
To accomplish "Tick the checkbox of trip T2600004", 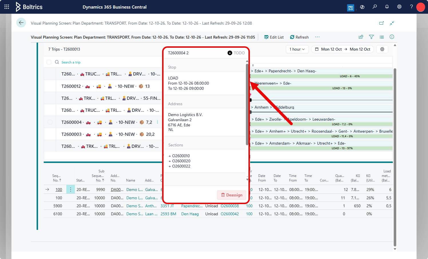I will point(50,122).
